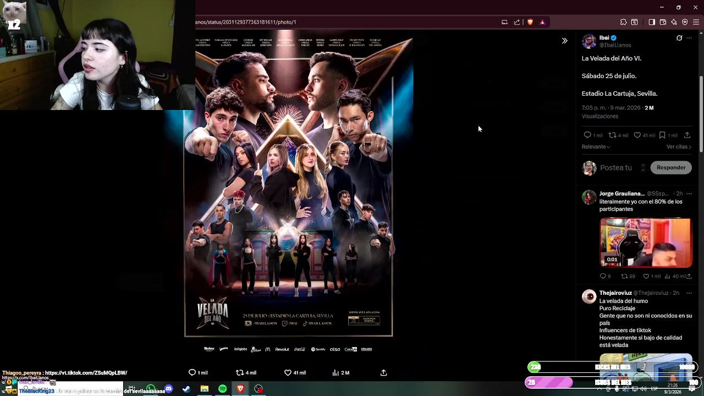Open Ibai's profile avatar

(x=589, y=41)
